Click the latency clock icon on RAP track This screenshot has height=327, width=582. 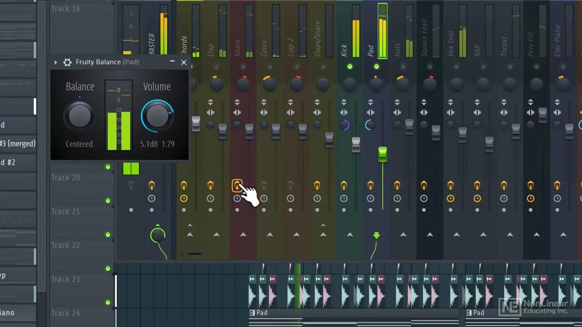[477, 198]
